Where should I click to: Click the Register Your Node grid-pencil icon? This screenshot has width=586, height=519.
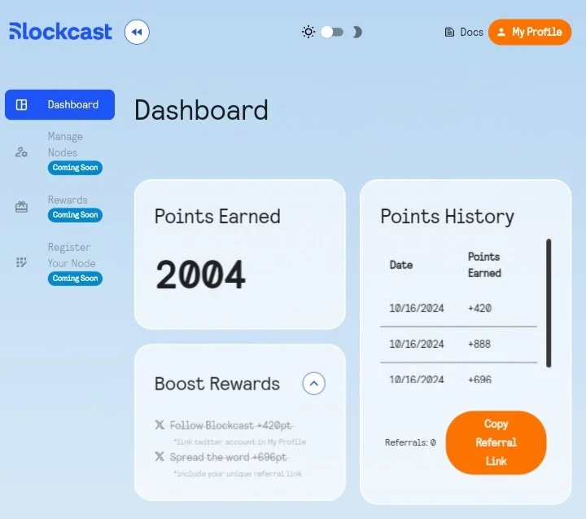(x=21, y=262)
